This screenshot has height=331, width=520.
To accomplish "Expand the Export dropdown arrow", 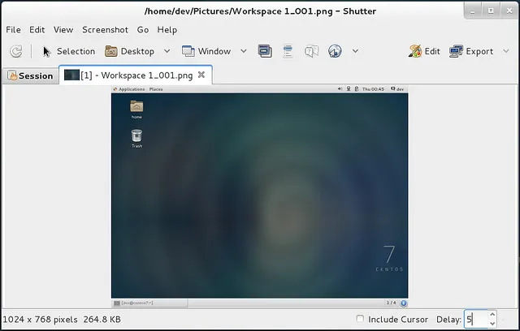I will click(x=506, y=51).
